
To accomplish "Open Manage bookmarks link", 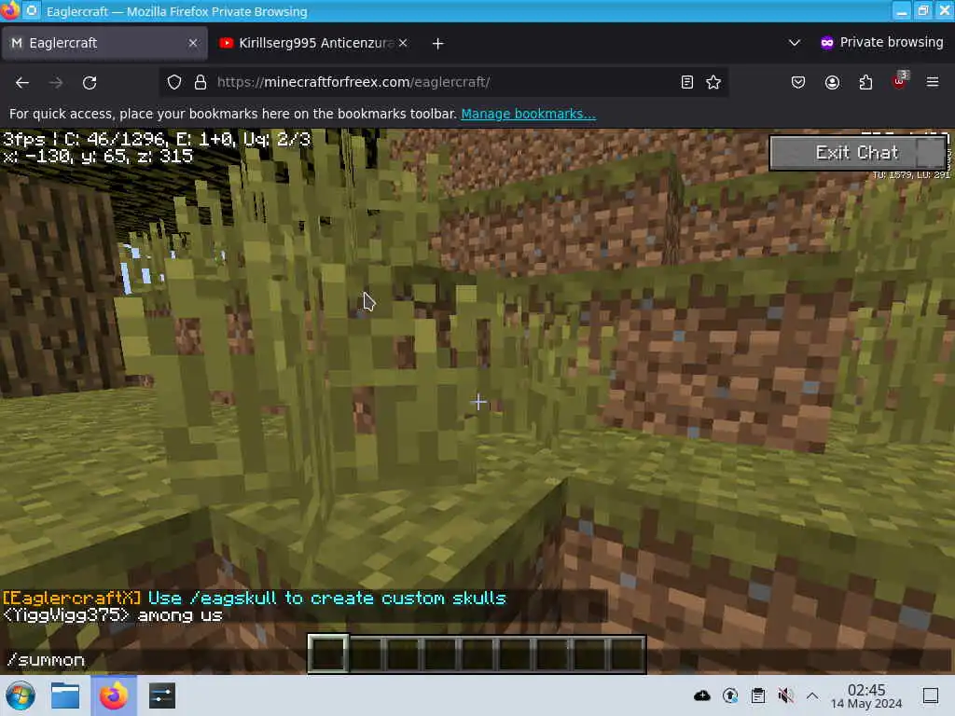I will coord(528,114).
